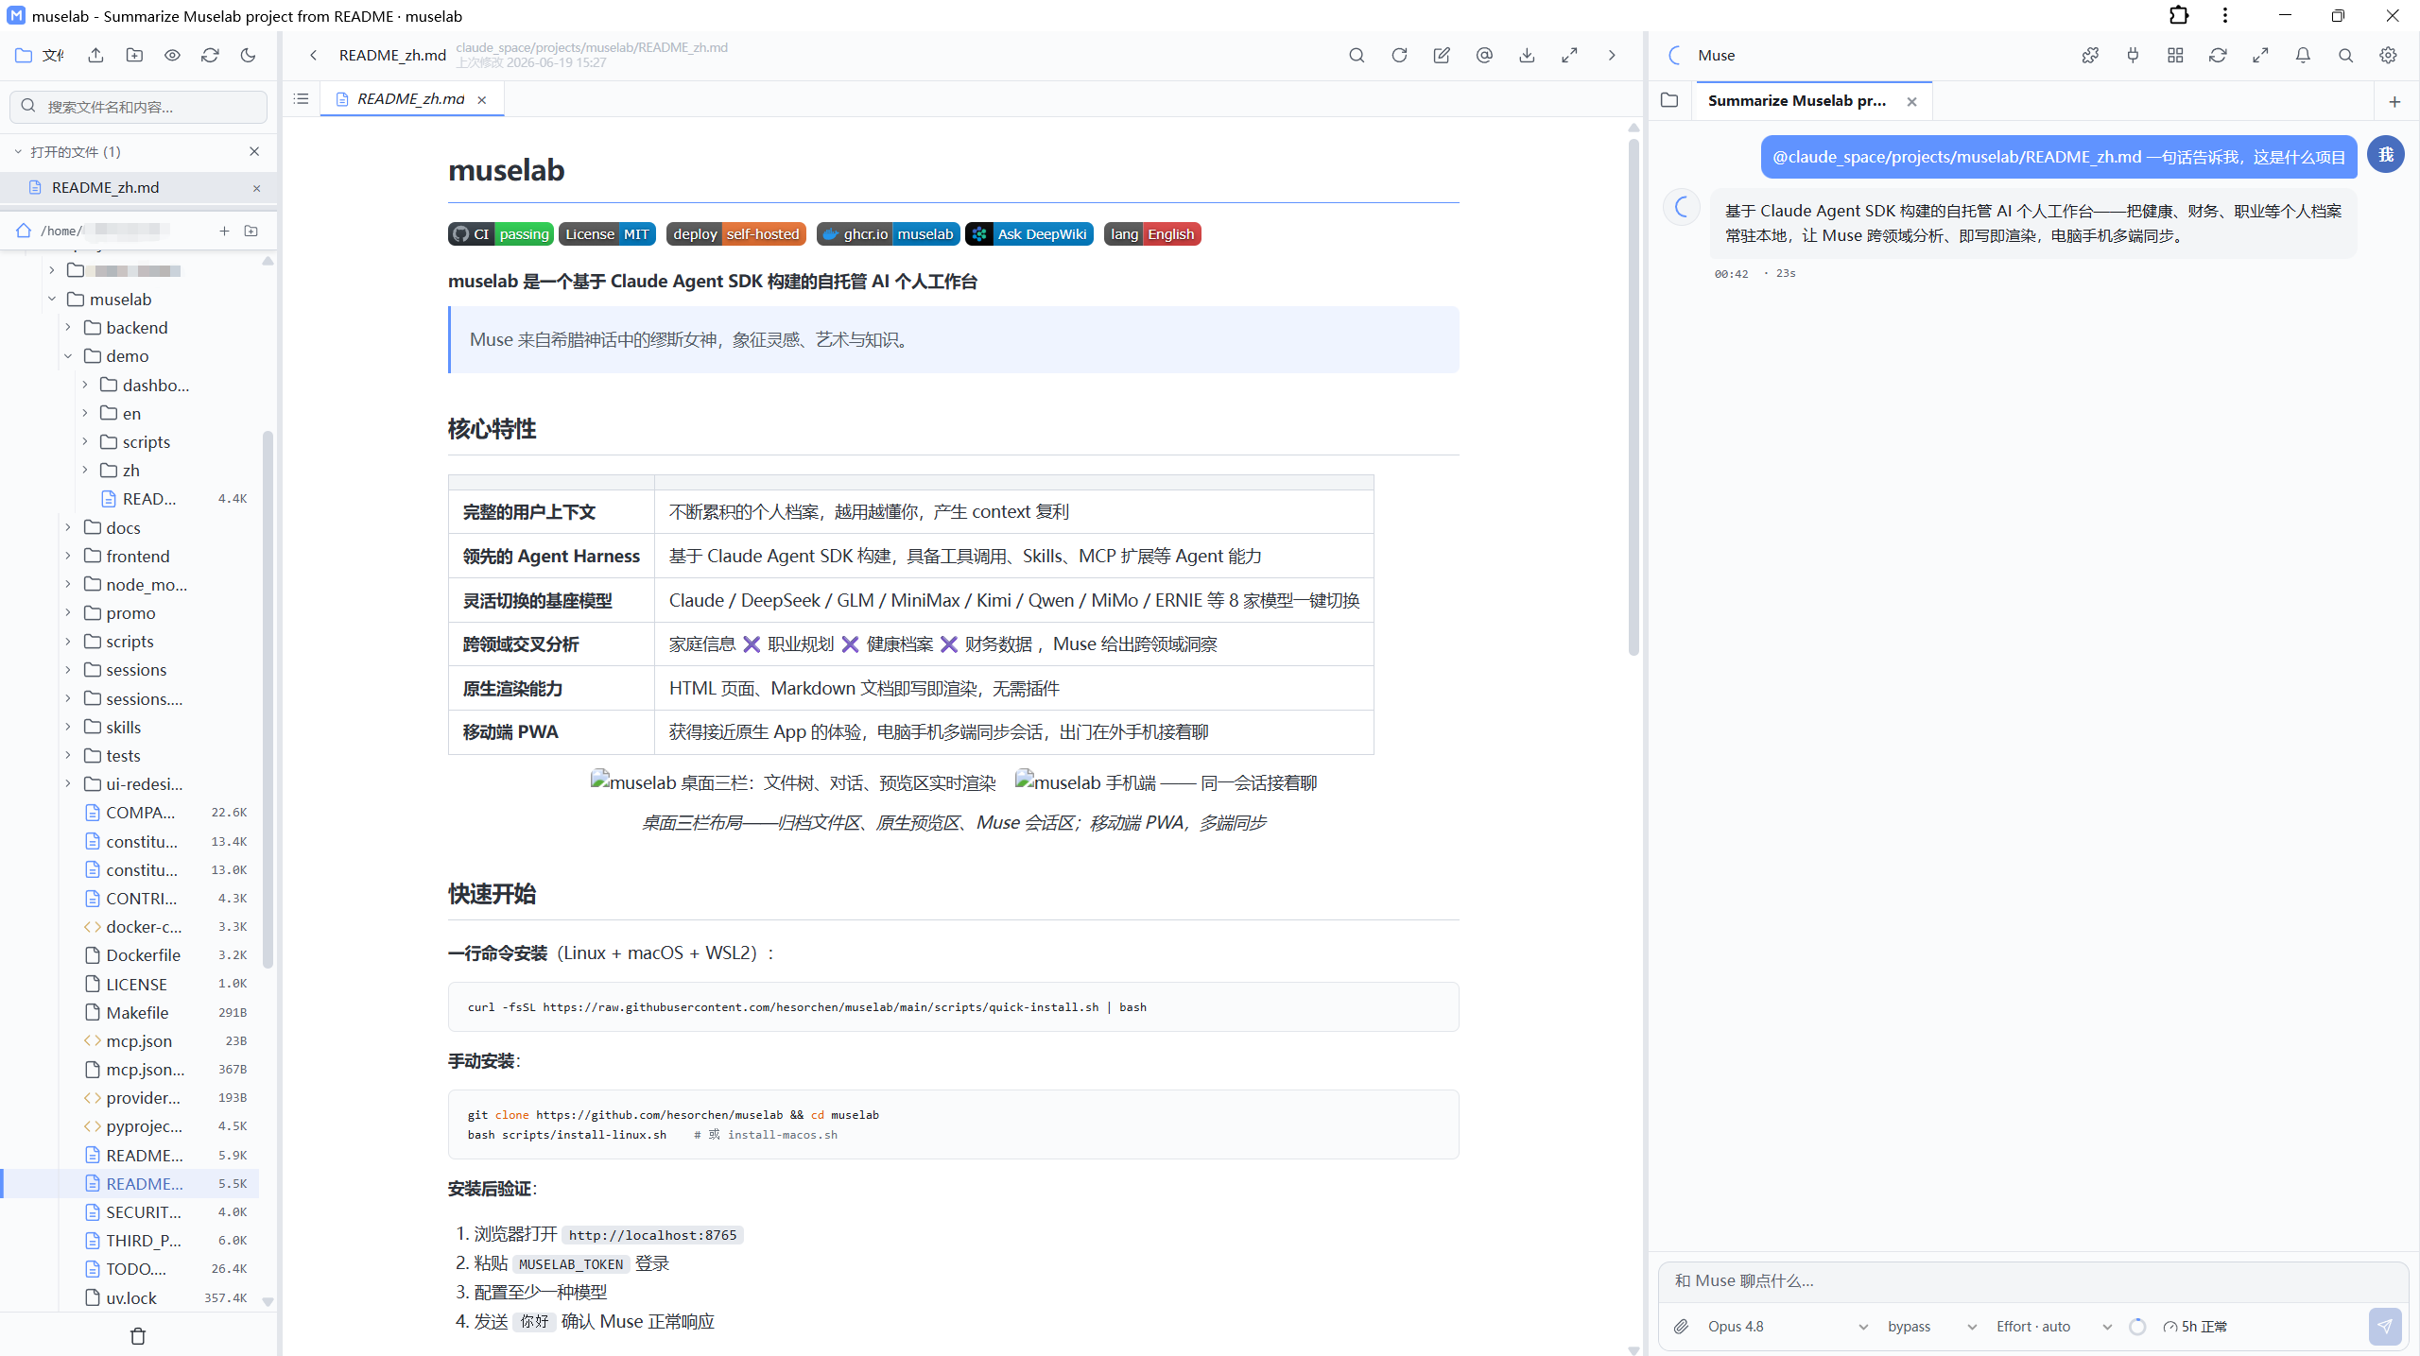Click the sync icon in Muse header
Image resolution: width=2420 pixels, height=1356 pixels.
click(2218, 55)
